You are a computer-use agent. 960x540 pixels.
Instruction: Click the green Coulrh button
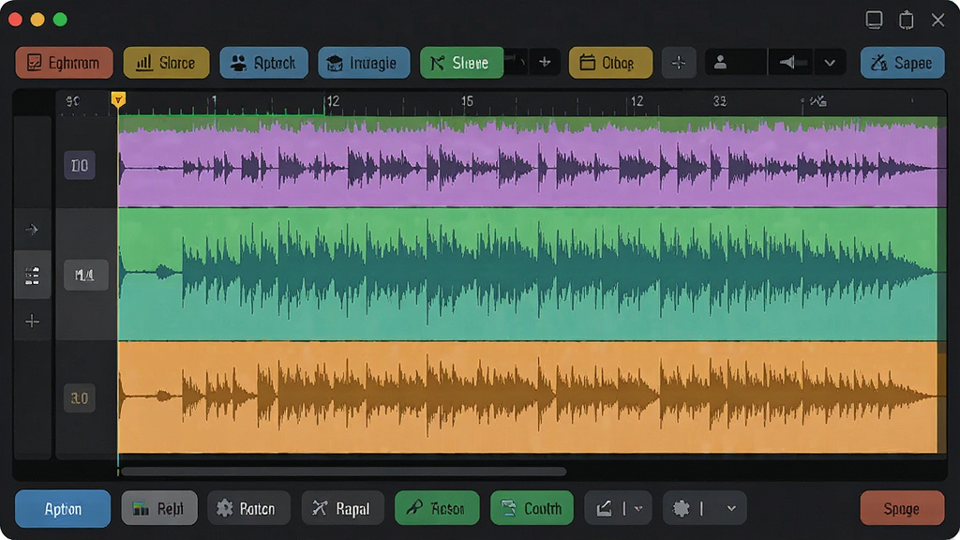[532, 508]
